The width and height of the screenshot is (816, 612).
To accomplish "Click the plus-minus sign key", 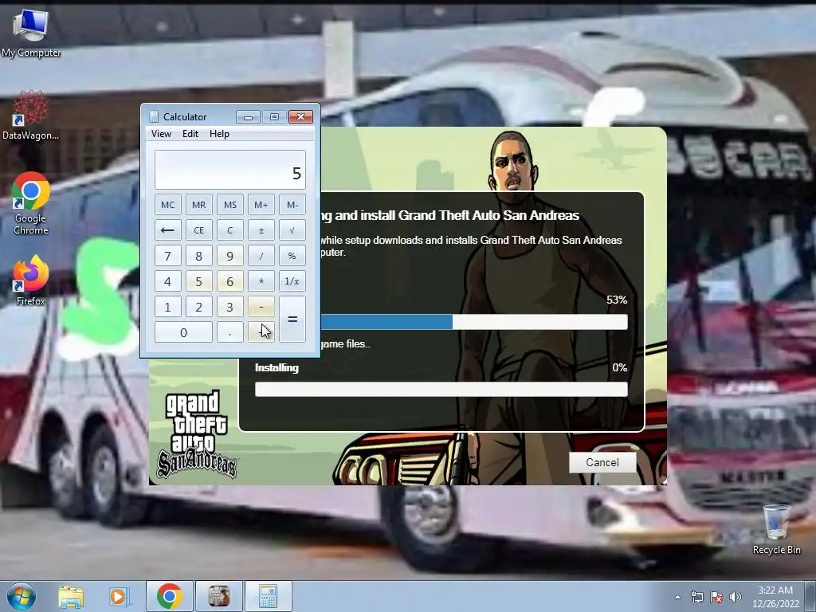I will pyautogui.click(x=261, y=230).
